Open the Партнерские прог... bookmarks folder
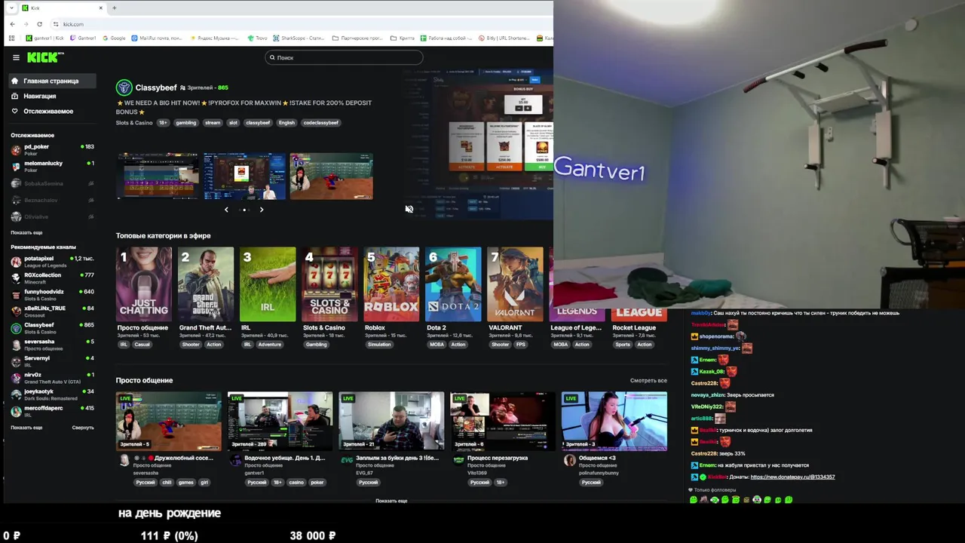Image resolution: width=965 pixels, height=543 pixels. pyautogui.click(x=357, y=38)
